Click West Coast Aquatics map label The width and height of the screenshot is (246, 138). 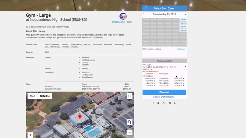(x=86, y=124)
